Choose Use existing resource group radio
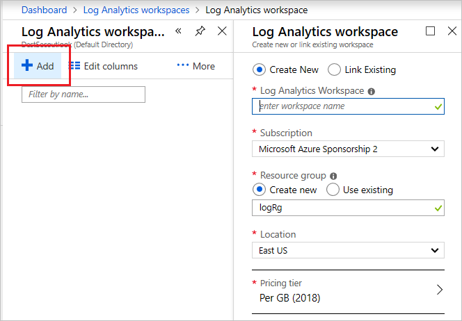Screen dimensions: 462x321 tap(333, 190)
